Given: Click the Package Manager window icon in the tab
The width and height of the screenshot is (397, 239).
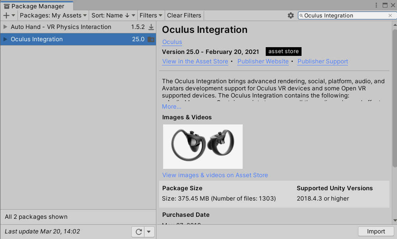Looking at the screenshot, I should point(6,6).
